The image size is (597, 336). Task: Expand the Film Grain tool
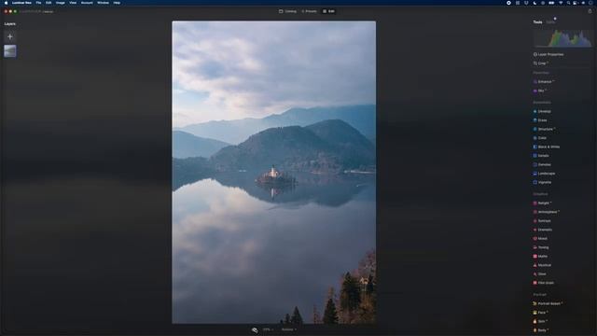click(544, 283)
